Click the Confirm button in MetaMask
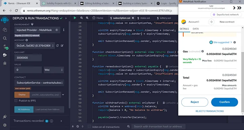The image size is (244, 130). [x=224, y=102]
